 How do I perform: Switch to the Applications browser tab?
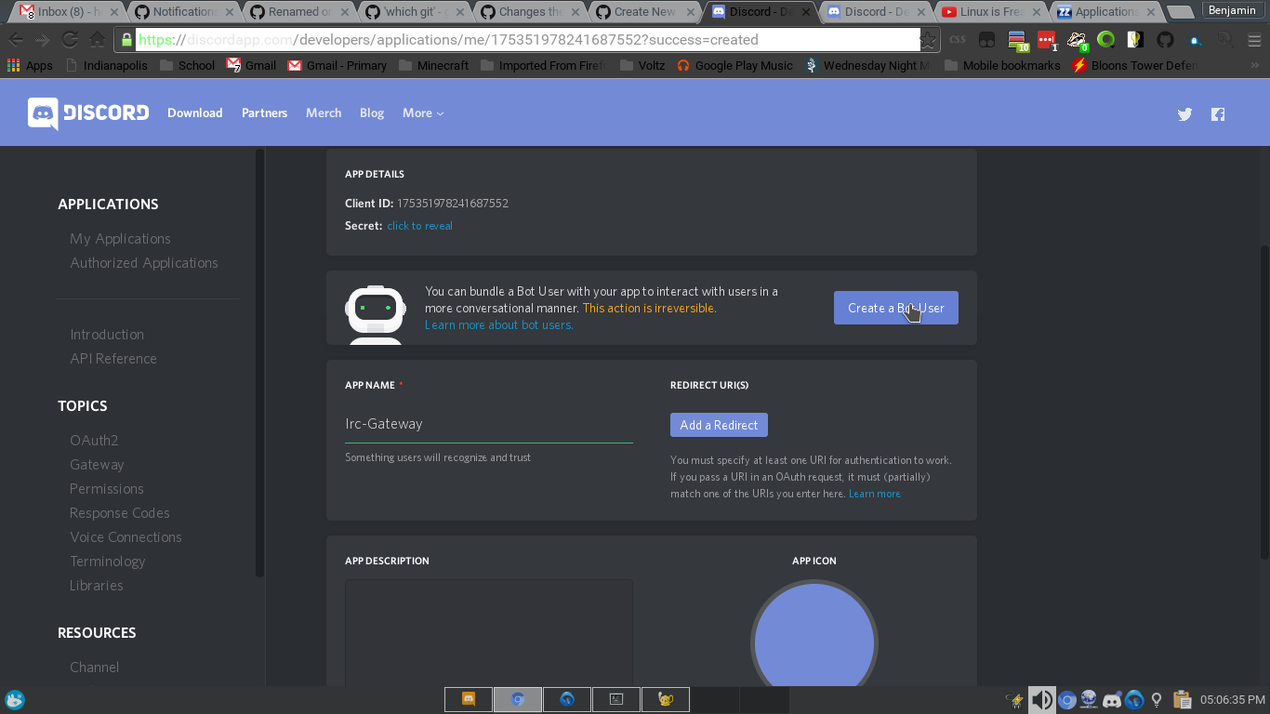(x=1105, y=12)
